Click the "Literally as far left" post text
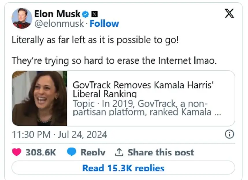This screenshot has width=248, height=180. (95, 40)
